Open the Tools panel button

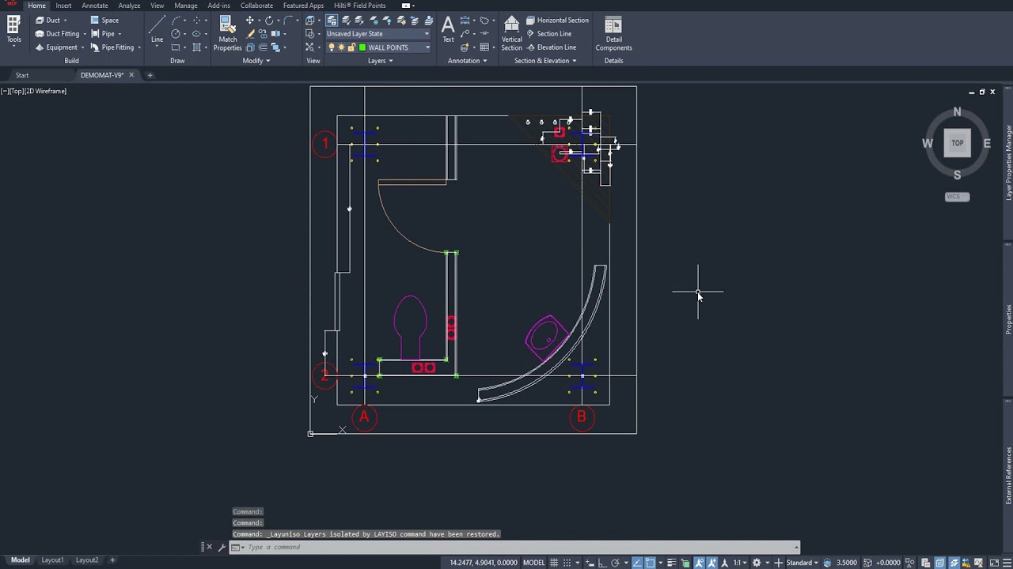[13, 30]
